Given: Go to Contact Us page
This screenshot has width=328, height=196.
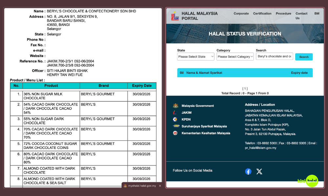Looking at the screenshot, I should pyautogui.click(x=301, y=16).
